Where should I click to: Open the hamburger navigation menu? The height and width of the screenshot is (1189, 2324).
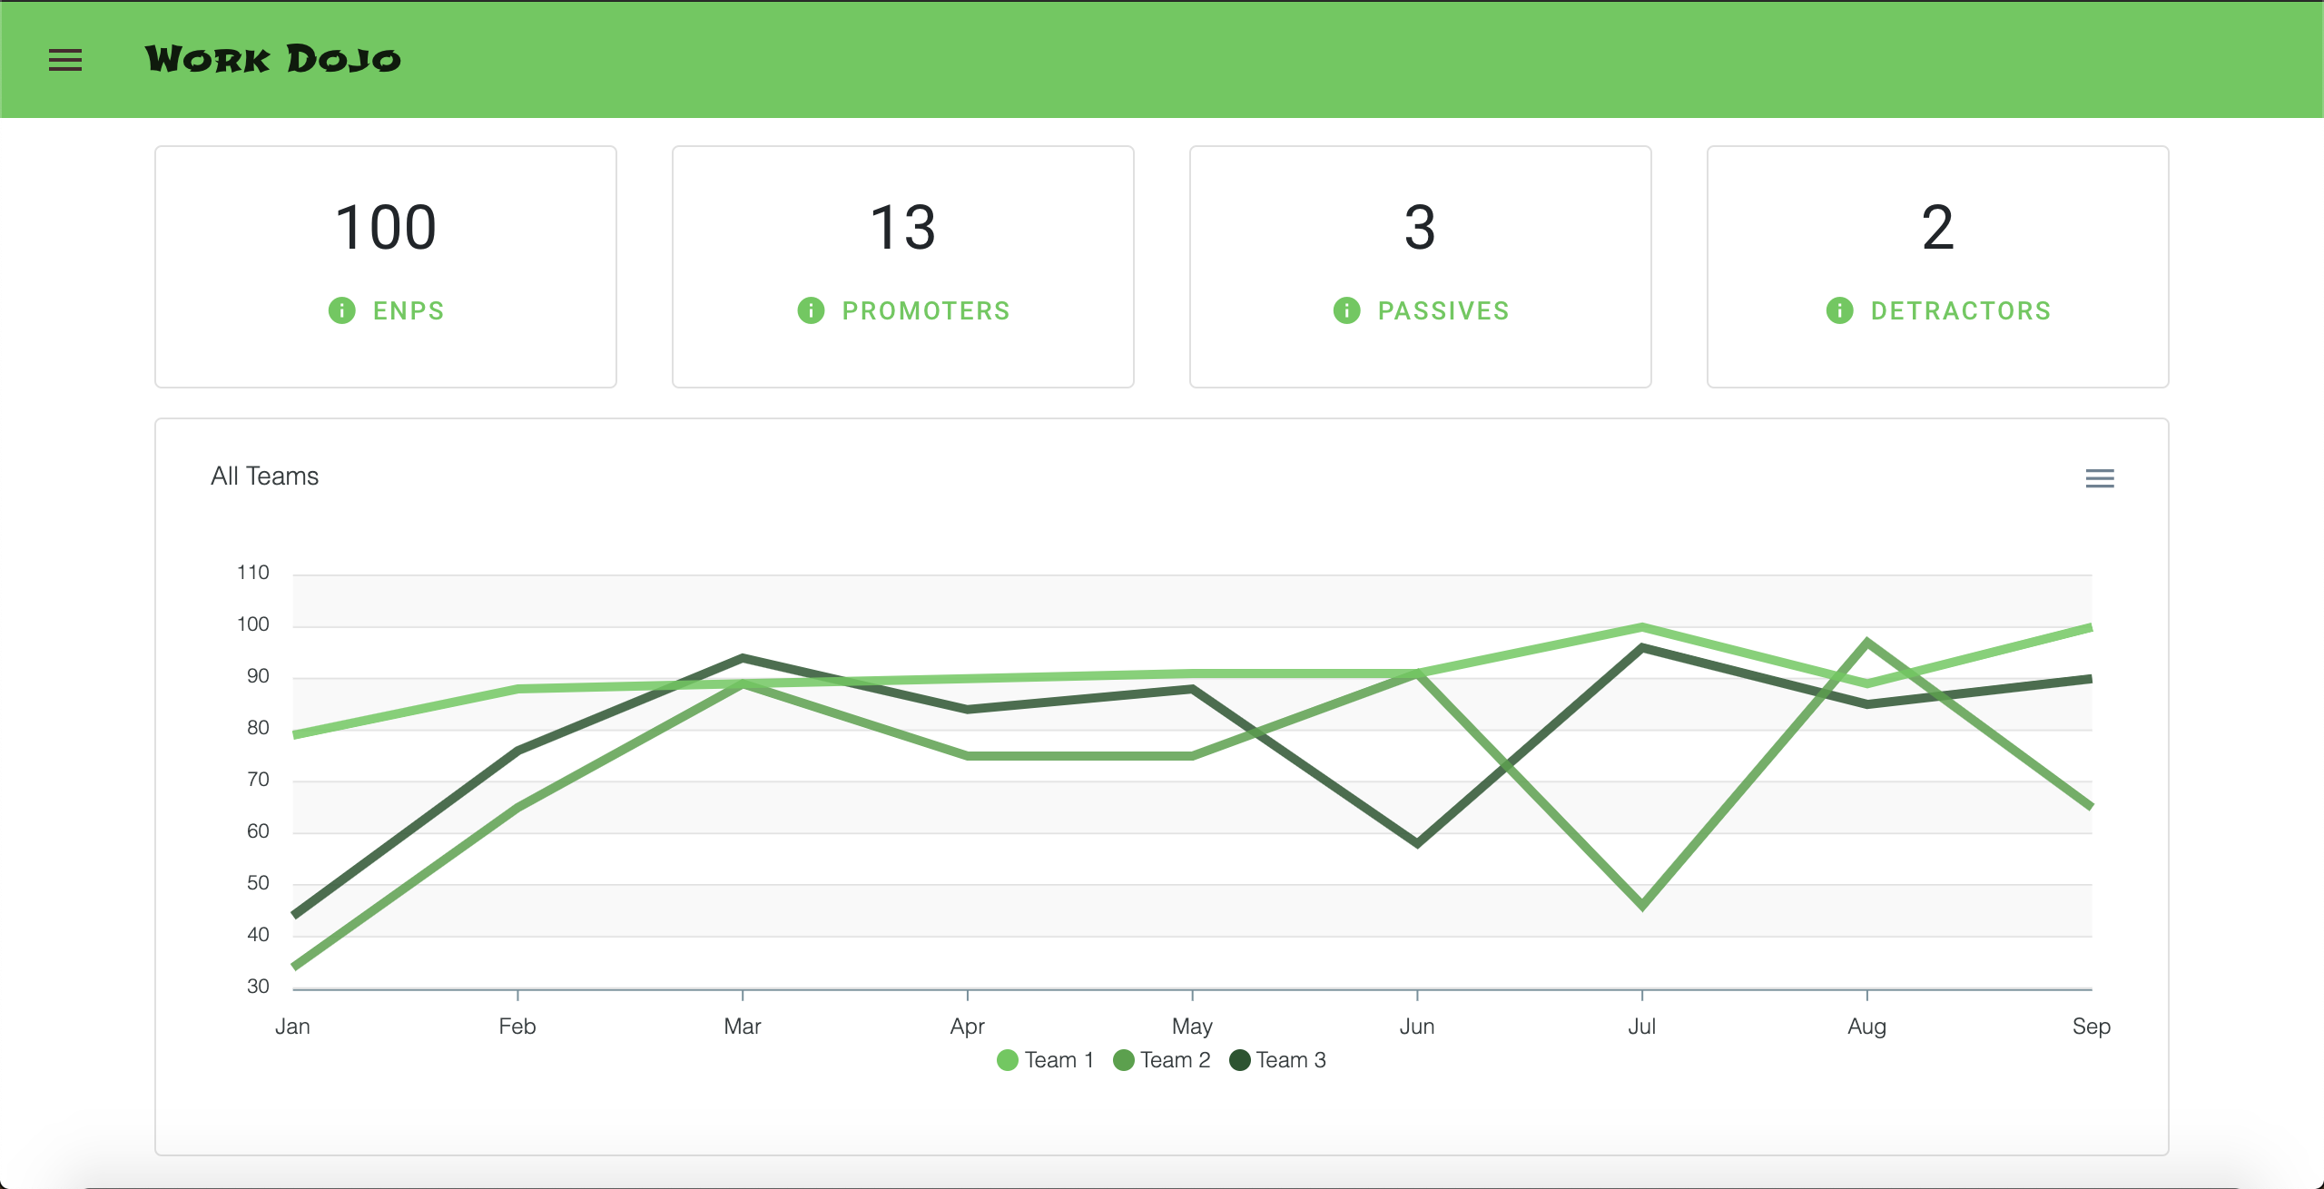(64, 60)
